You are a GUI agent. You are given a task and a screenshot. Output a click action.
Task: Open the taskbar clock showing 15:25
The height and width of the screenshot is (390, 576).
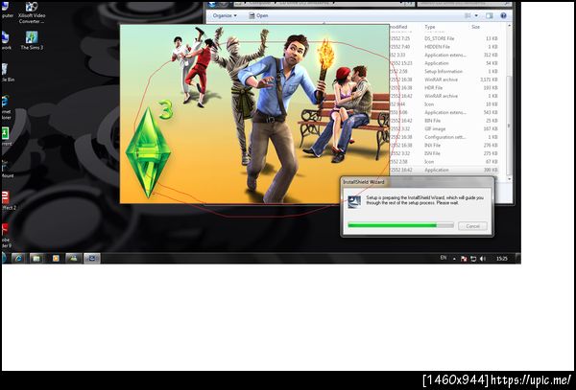coord(502,259)
